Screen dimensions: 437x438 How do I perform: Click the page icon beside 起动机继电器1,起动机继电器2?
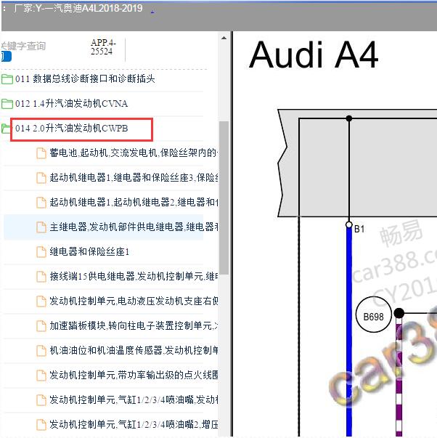click(41, 202)
